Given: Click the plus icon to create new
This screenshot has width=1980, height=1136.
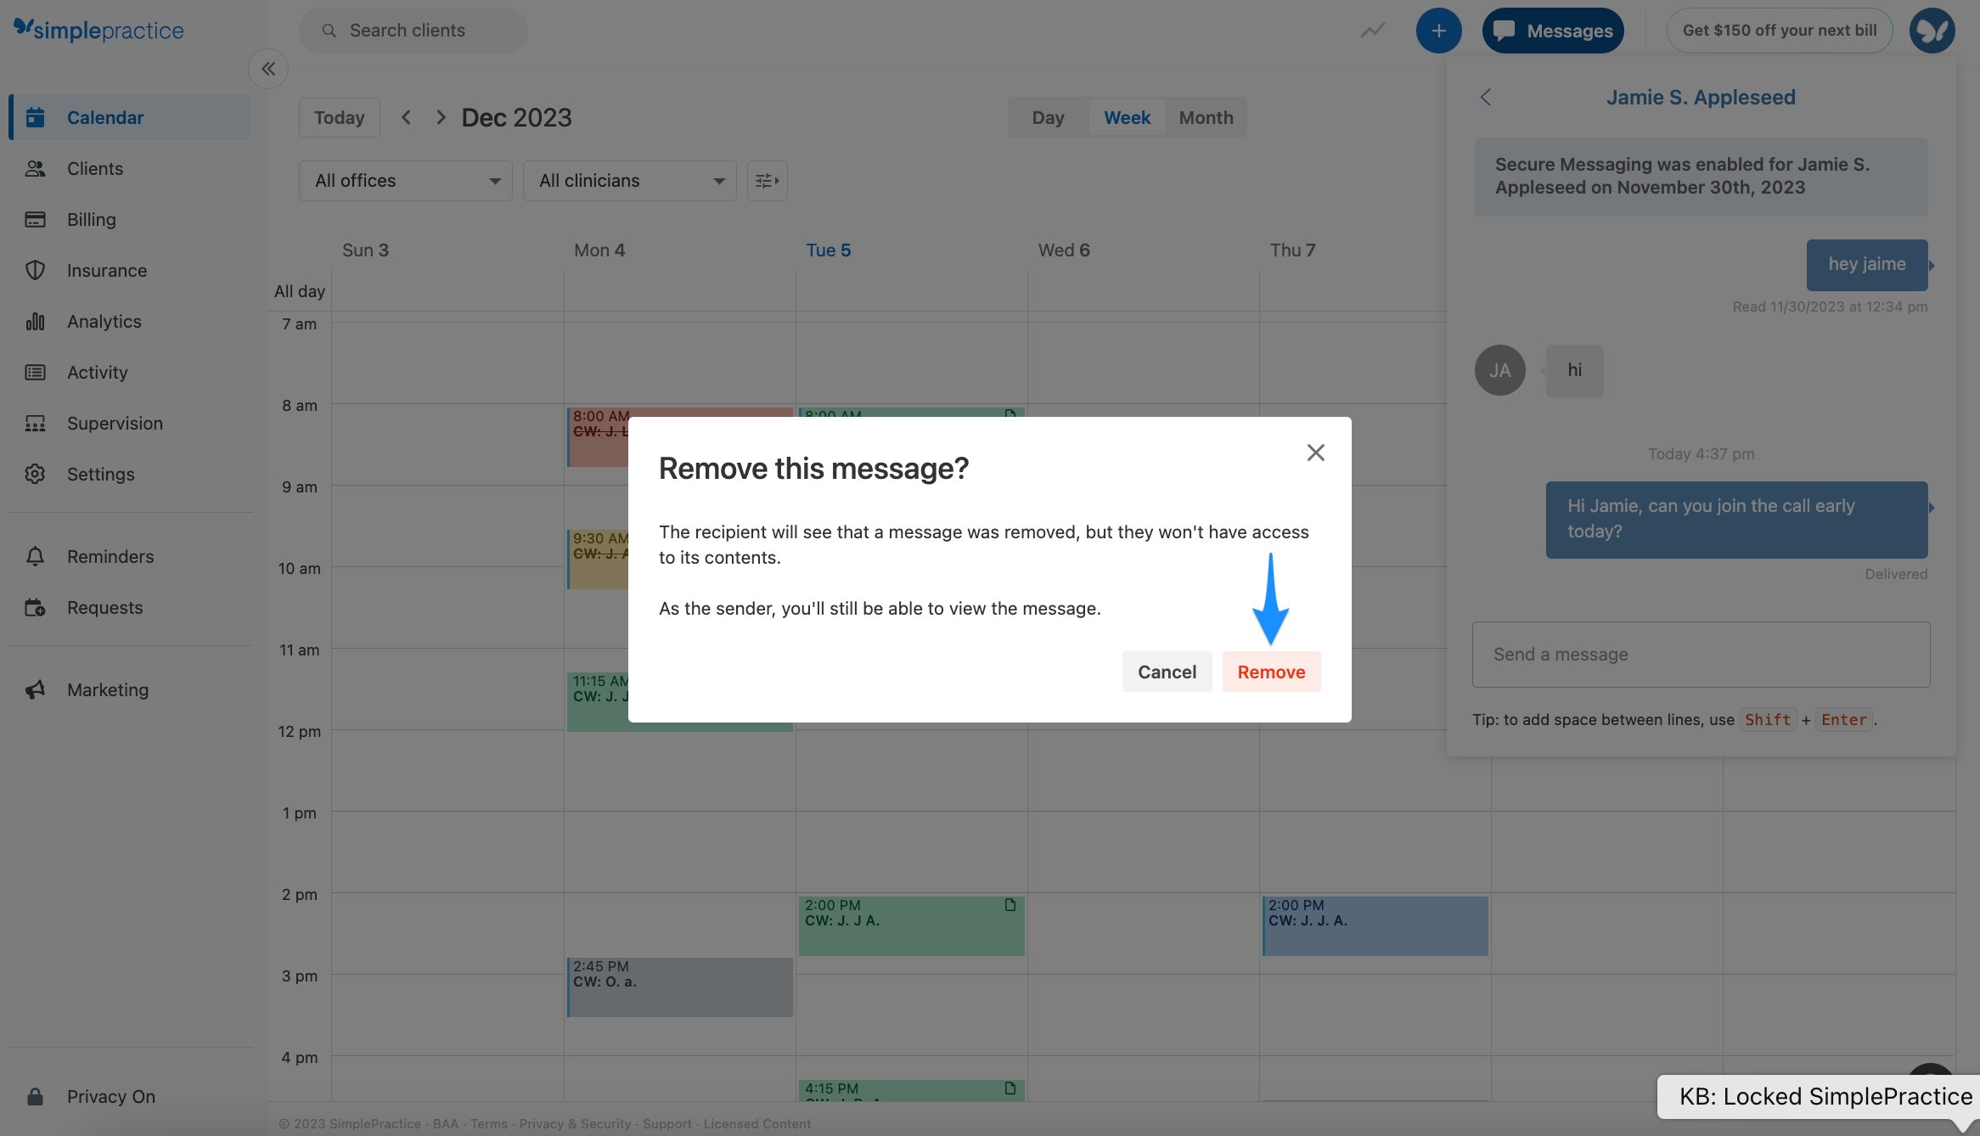Looking at the screenshot, I should tap(1438, 30).
